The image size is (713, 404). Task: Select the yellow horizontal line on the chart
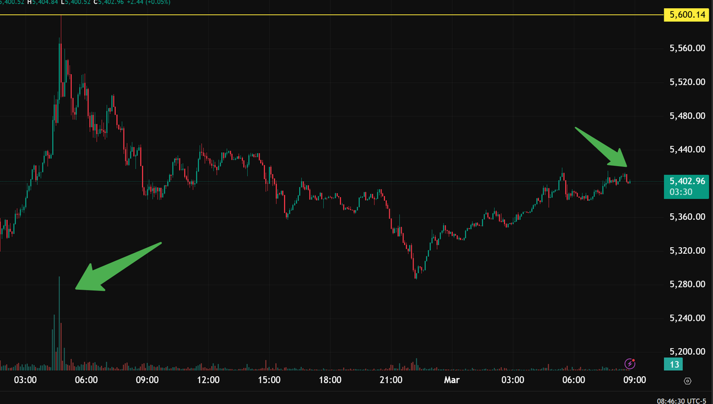(x=332, y=15)
